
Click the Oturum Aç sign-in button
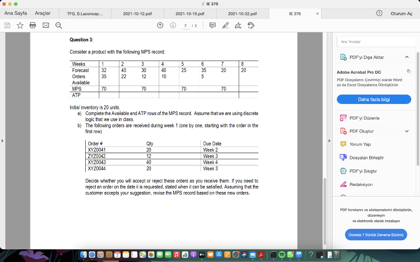pyautogui.click(x=402, y=14)
